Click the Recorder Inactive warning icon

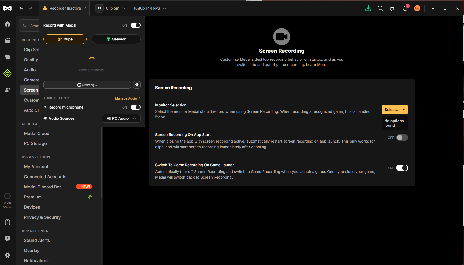pos(45,8)
